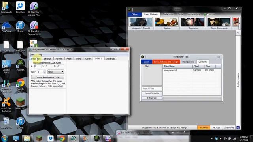Click the FlashBack recorder taskbar icon
This screenshot has height=142, width=253.
point(108,138)
